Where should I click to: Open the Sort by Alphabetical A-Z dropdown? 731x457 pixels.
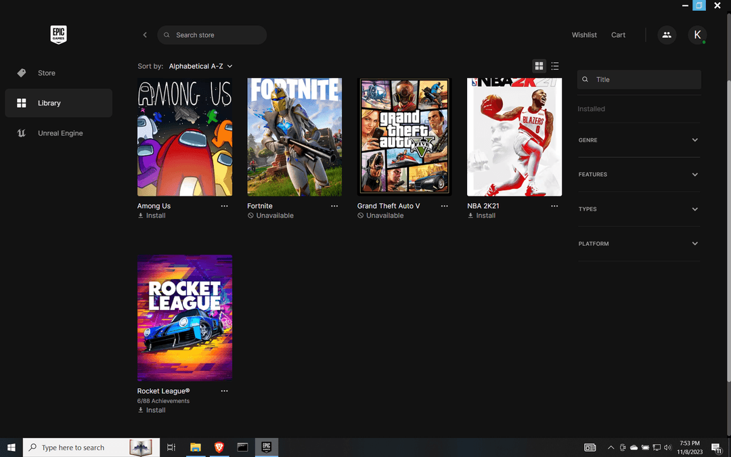(200, 66)
